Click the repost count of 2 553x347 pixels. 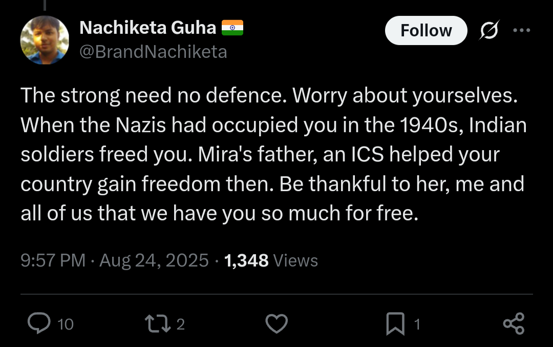180,324
